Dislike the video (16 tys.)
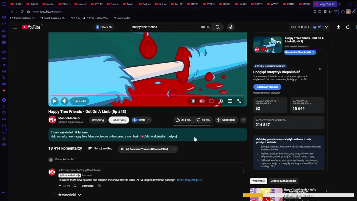357x201 pixels. tap(203, 120)
